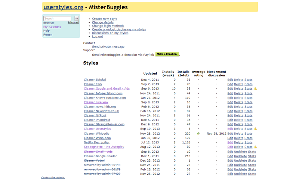Delete Cleaner LiveLeak style

point(238,102)
